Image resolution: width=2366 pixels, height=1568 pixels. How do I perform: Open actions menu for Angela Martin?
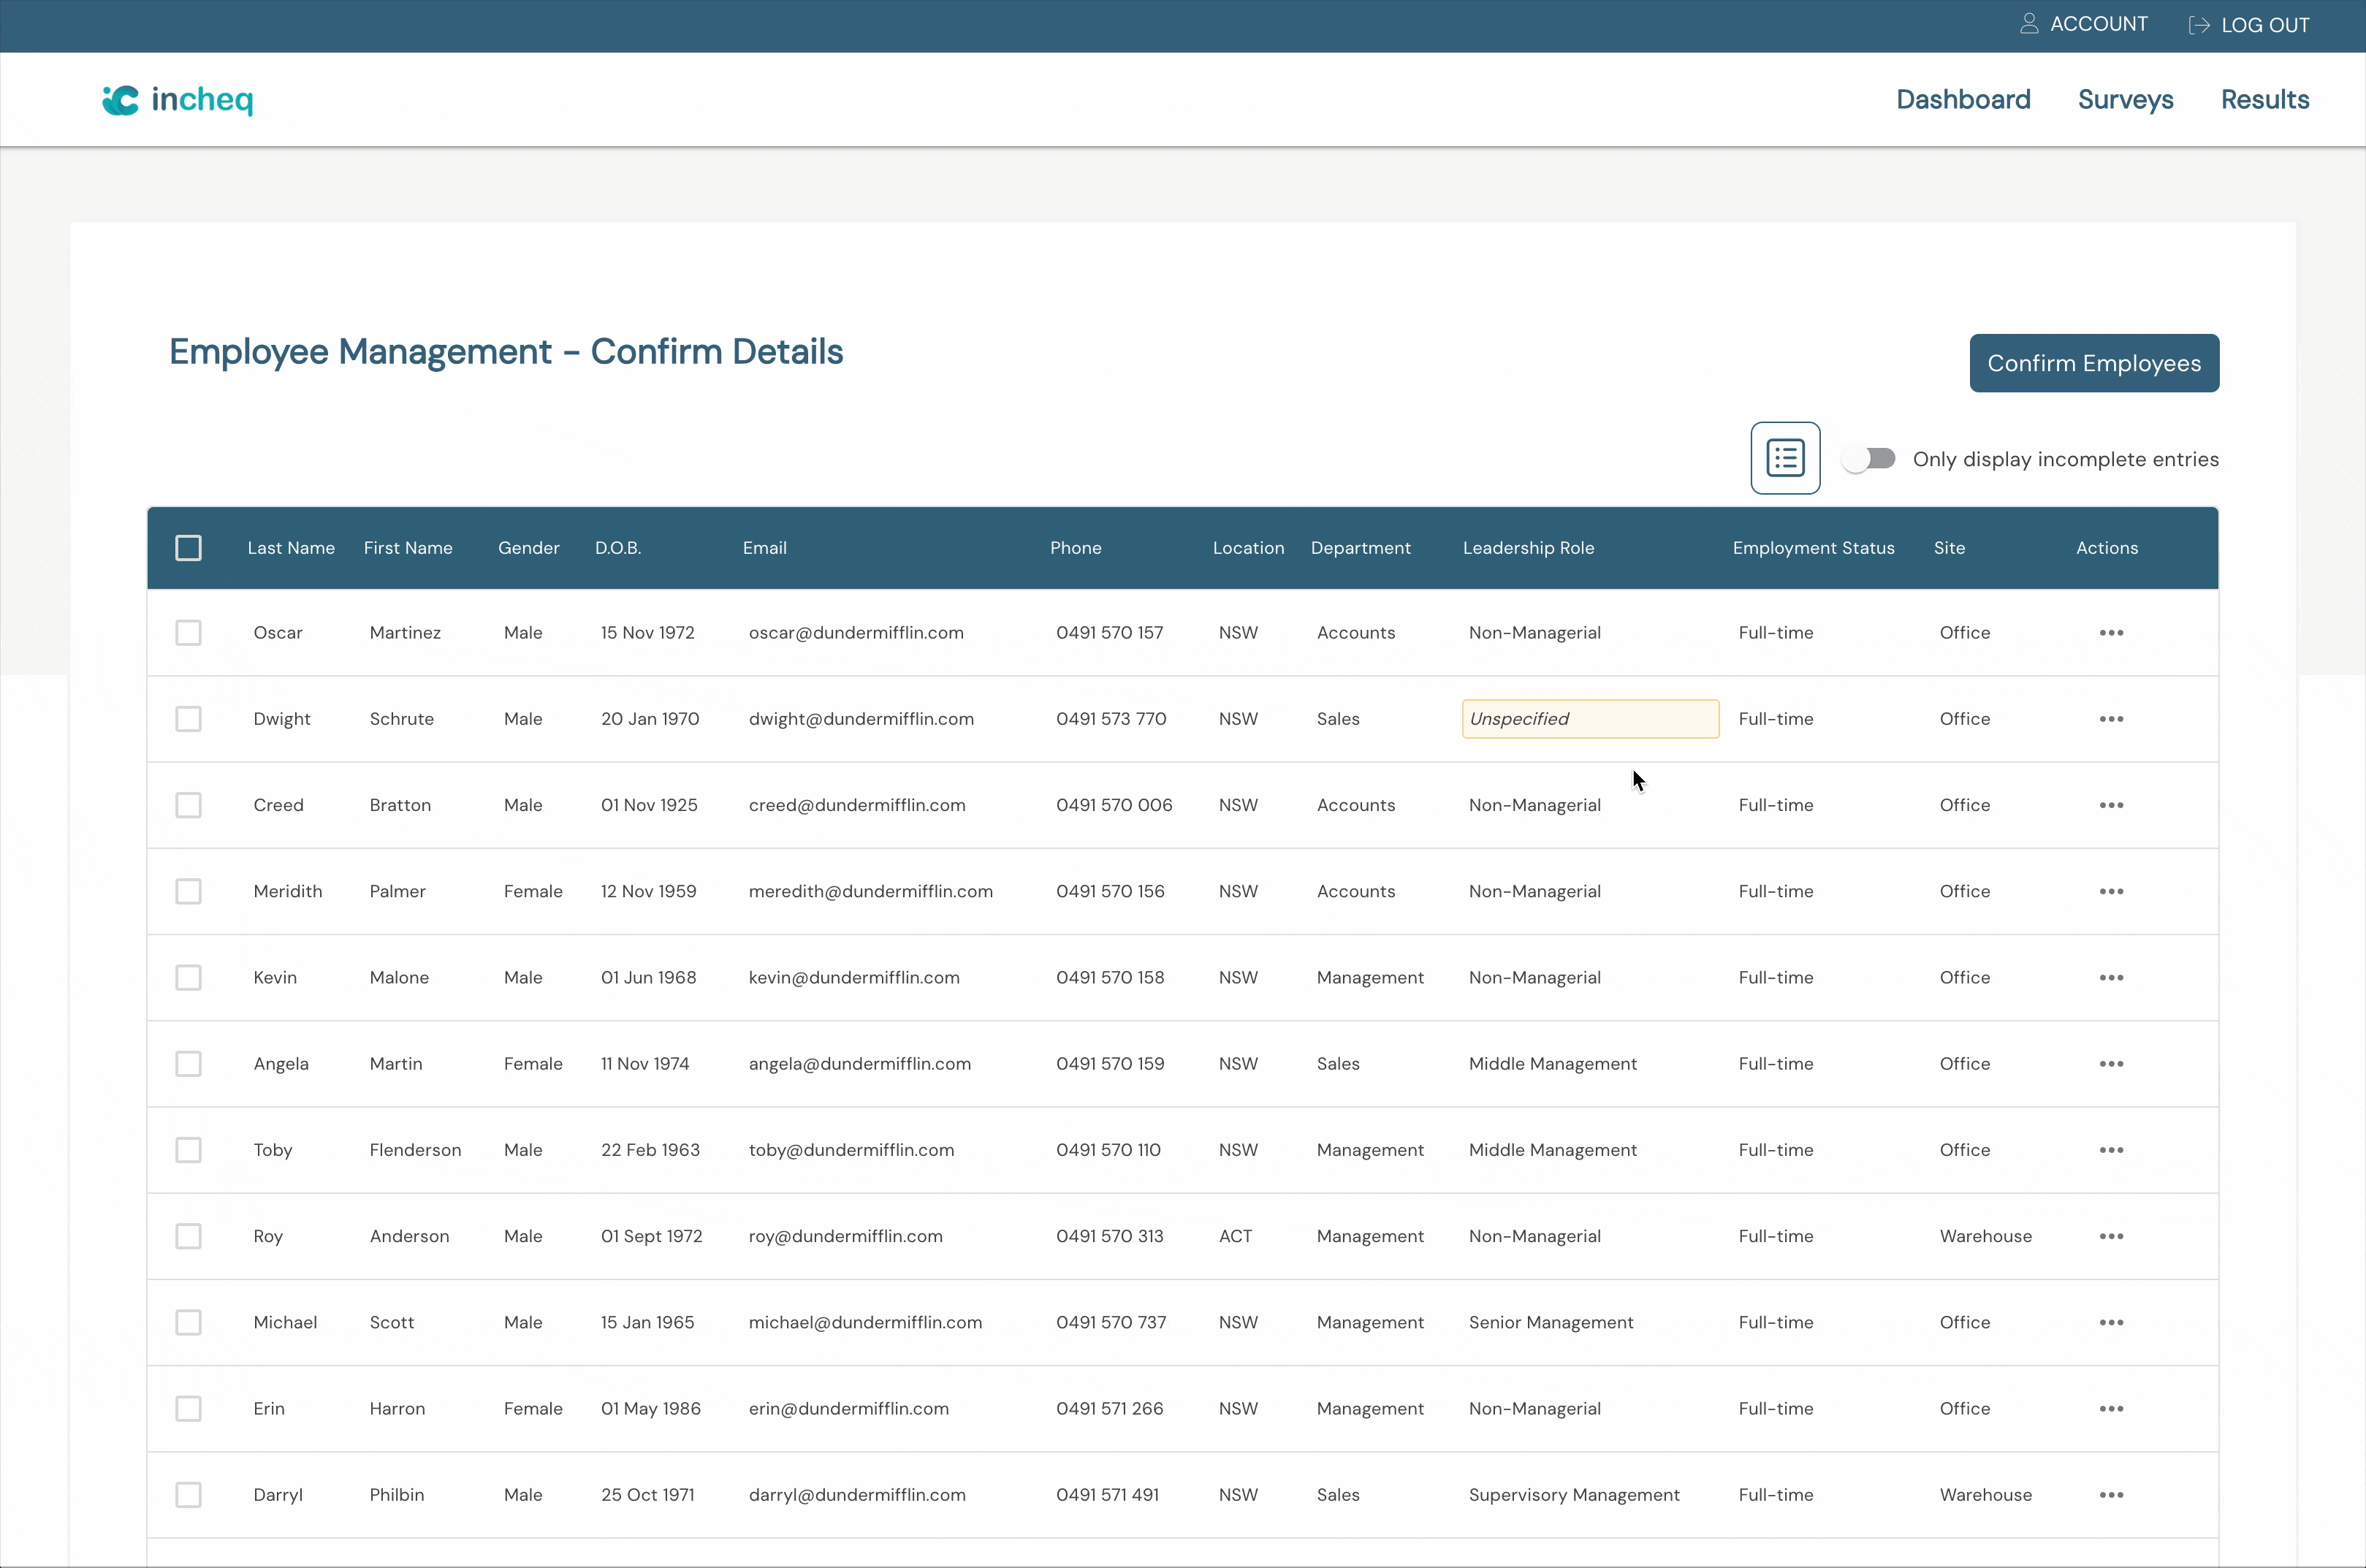coord(2111,1064)
